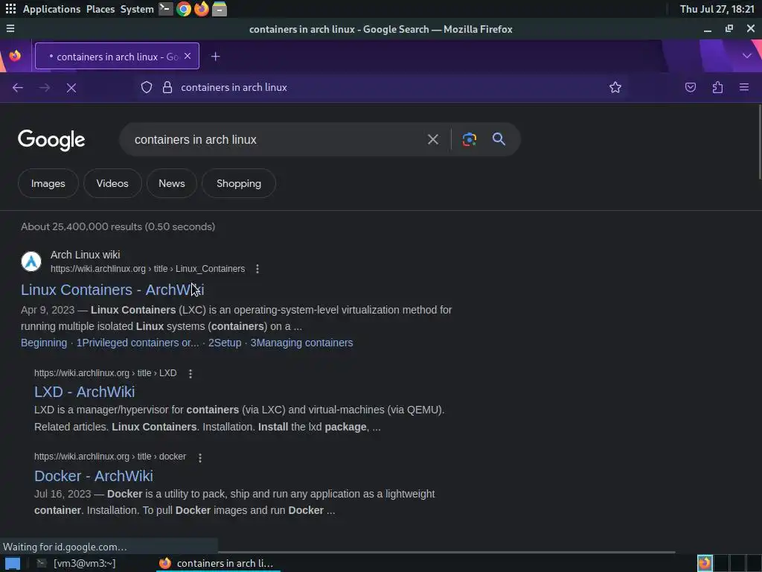Open more options for Linux_Containers result
Viewport: 762px width, 572px height.
click(x=257, y=269)
